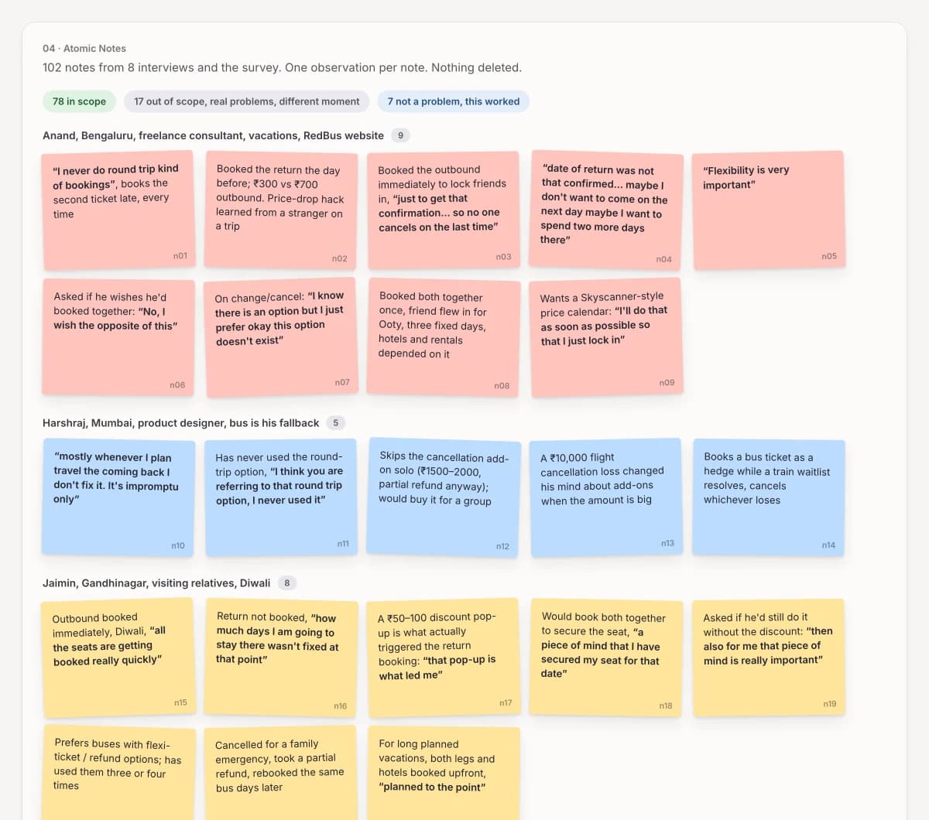Select note 'I never do round trip kind of bookings'
This screenshot has width=929, height=820.
[118, 210]
